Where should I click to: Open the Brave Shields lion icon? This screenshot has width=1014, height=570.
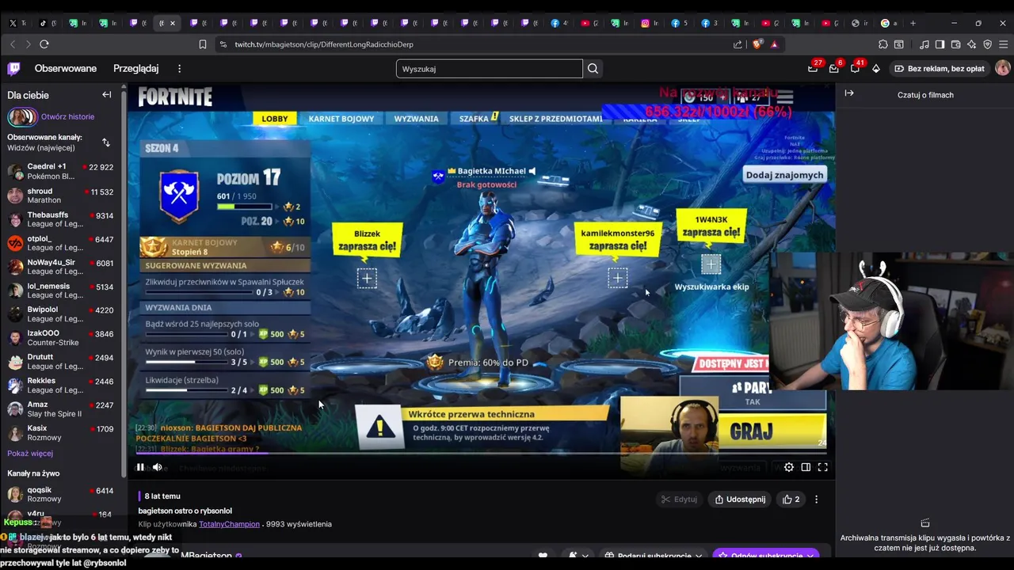(757, 44)
